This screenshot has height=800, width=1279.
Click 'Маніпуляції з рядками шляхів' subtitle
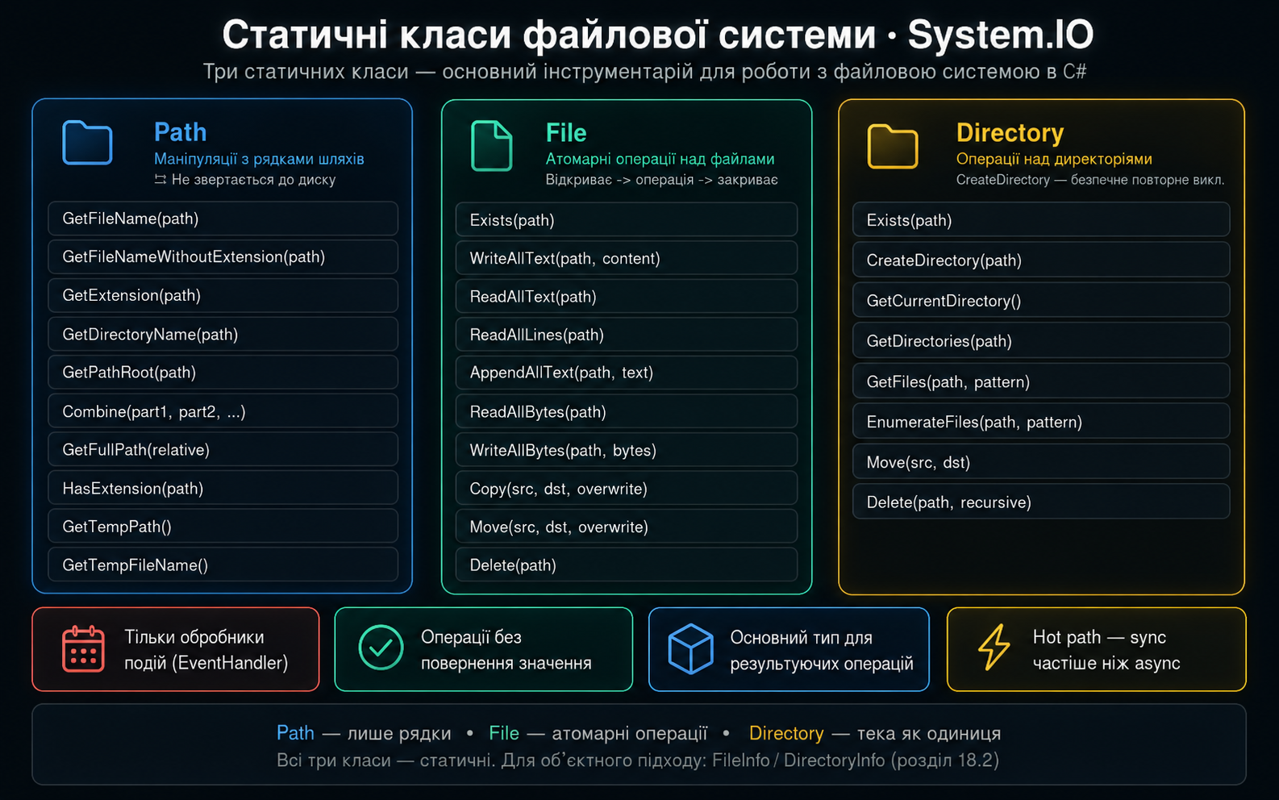tap(259, 159)
